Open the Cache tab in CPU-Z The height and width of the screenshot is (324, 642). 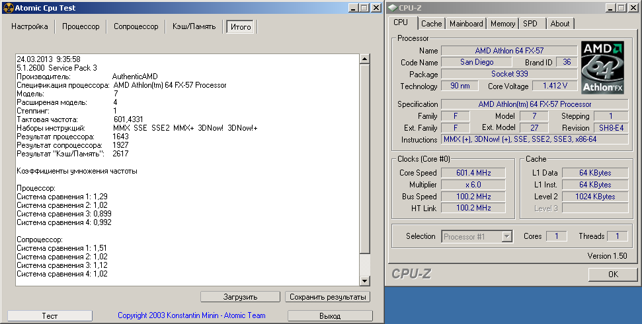432,24
